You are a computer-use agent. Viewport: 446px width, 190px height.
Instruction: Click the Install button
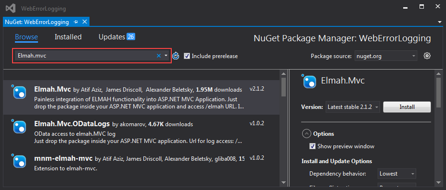(407, 107)
